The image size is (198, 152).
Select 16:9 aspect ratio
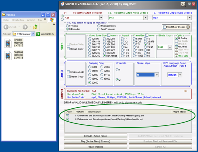[x=122, y=56]
